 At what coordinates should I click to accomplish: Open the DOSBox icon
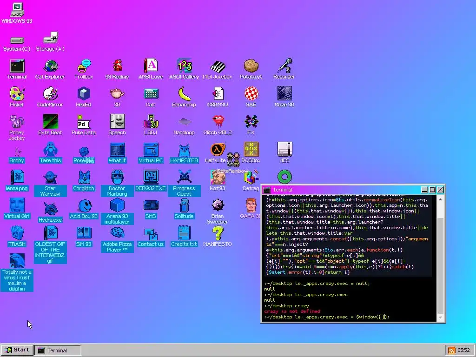[x=251, y=152]
